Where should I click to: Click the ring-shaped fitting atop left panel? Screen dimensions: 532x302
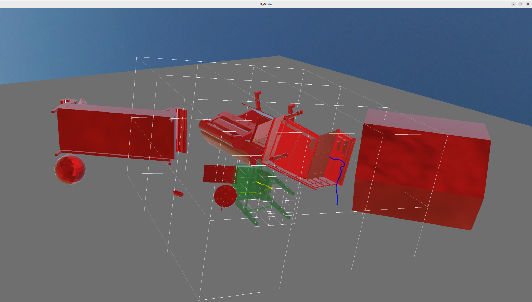click(x=68, y=101)
